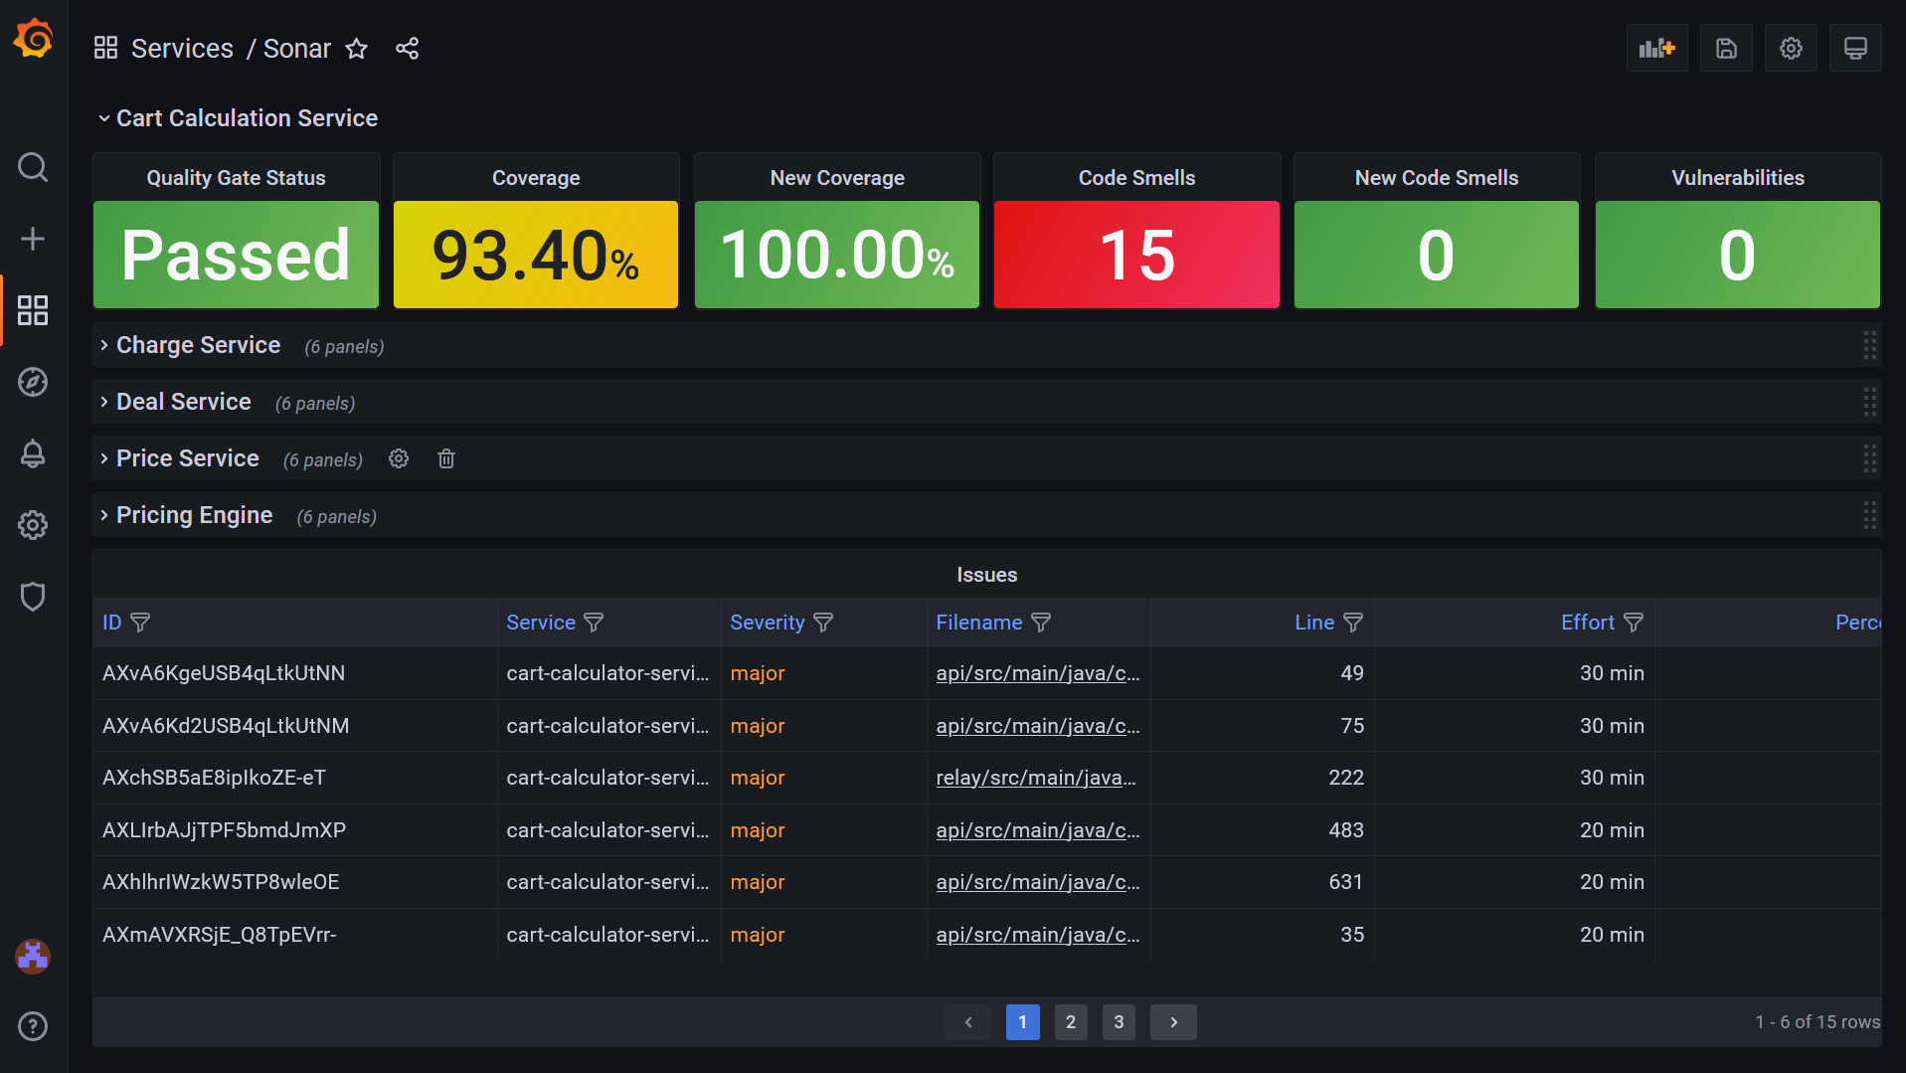Open filename link for line 75 issue
This screenshot has width=1906, height=1073.
pos(1038,726)
